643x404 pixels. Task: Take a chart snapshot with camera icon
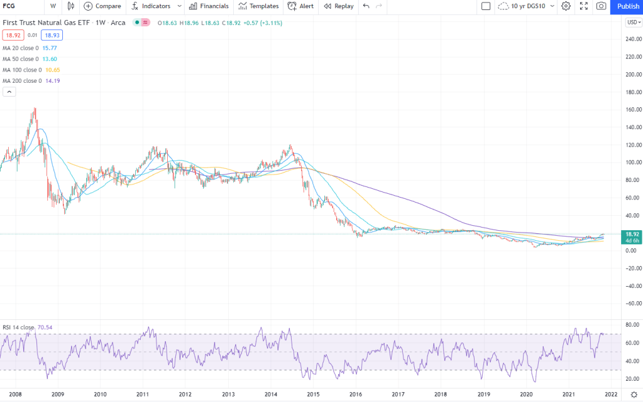pyautogui.click(x=601, y=6)
